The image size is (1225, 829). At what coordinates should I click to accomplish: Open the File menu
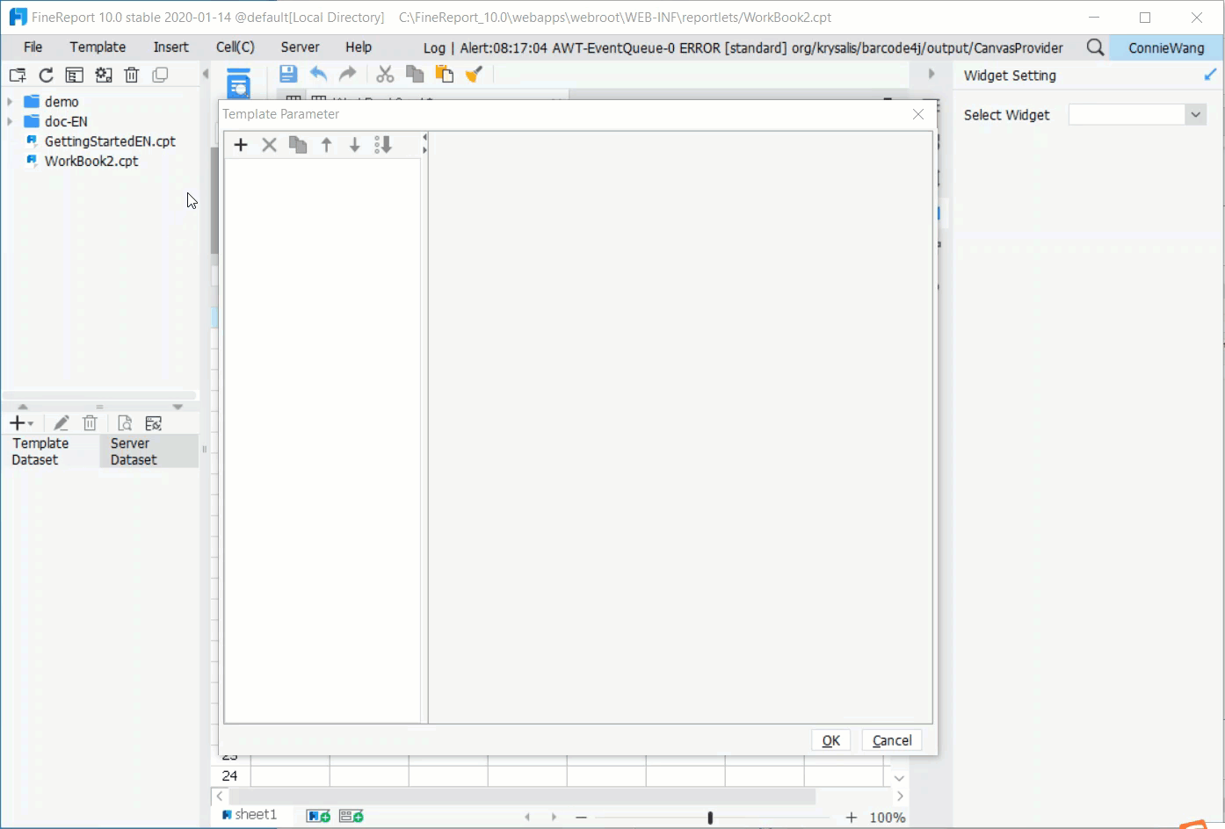click(x=33, y=47)
